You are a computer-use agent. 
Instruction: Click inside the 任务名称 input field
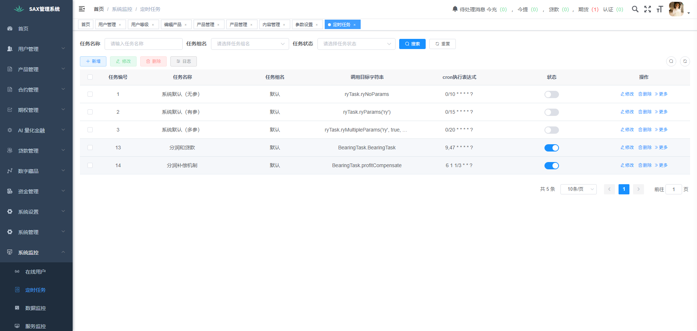(143, 44)
